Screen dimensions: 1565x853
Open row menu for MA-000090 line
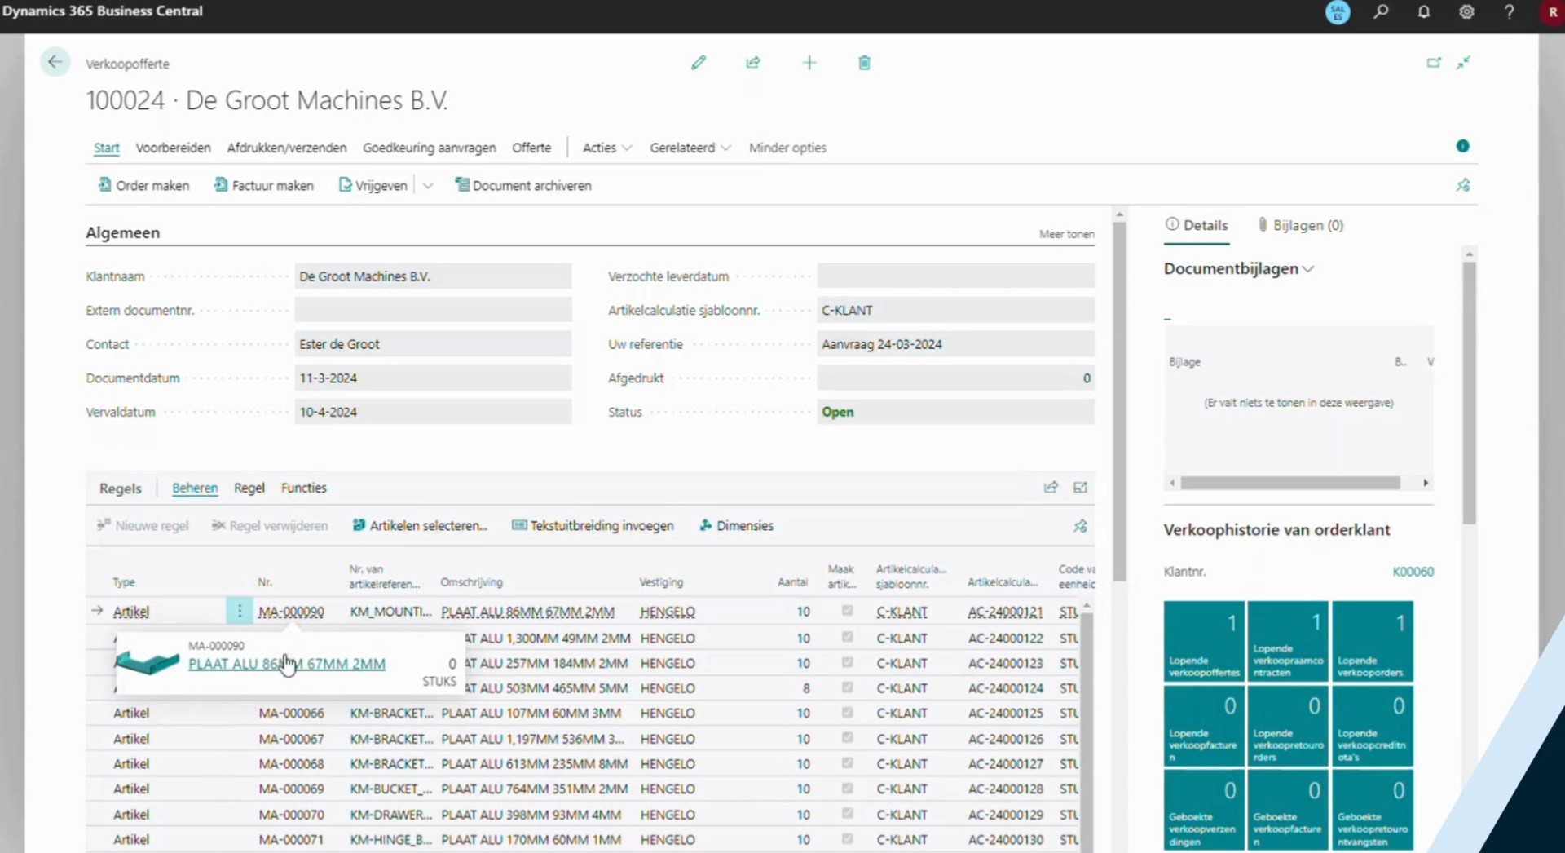click(239, 611)
